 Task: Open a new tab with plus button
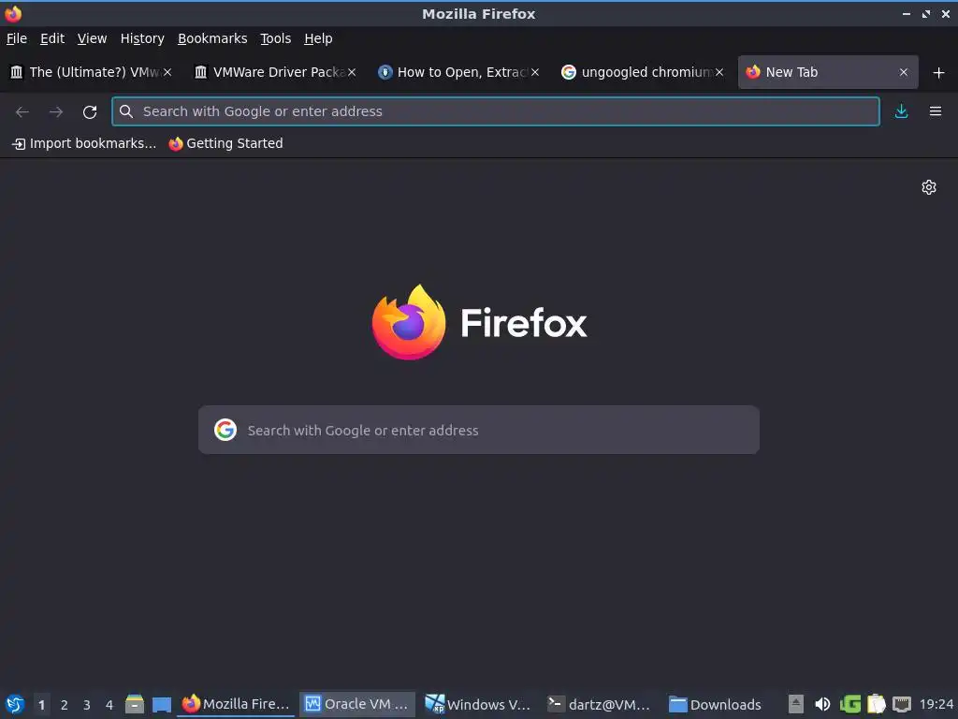pyautogui.click(x=939, y=72)
